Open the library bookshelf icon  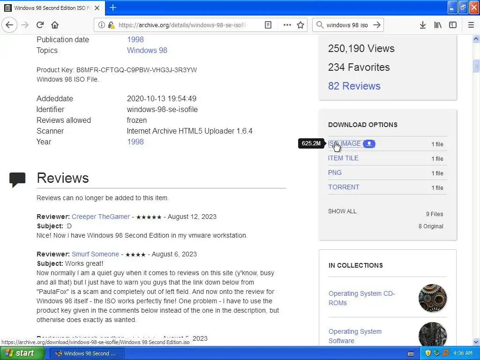[438, 25]
